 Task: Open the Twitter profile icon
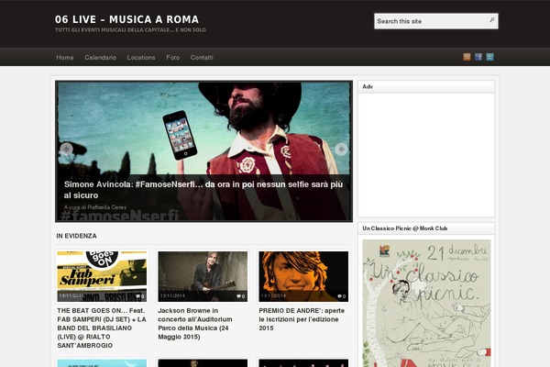[489, 57]
